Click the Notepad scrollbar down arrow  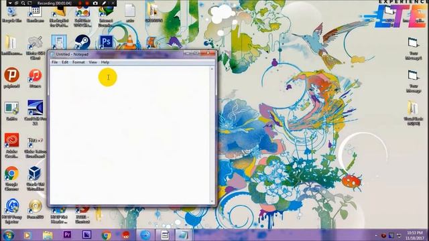click(212, 202)
